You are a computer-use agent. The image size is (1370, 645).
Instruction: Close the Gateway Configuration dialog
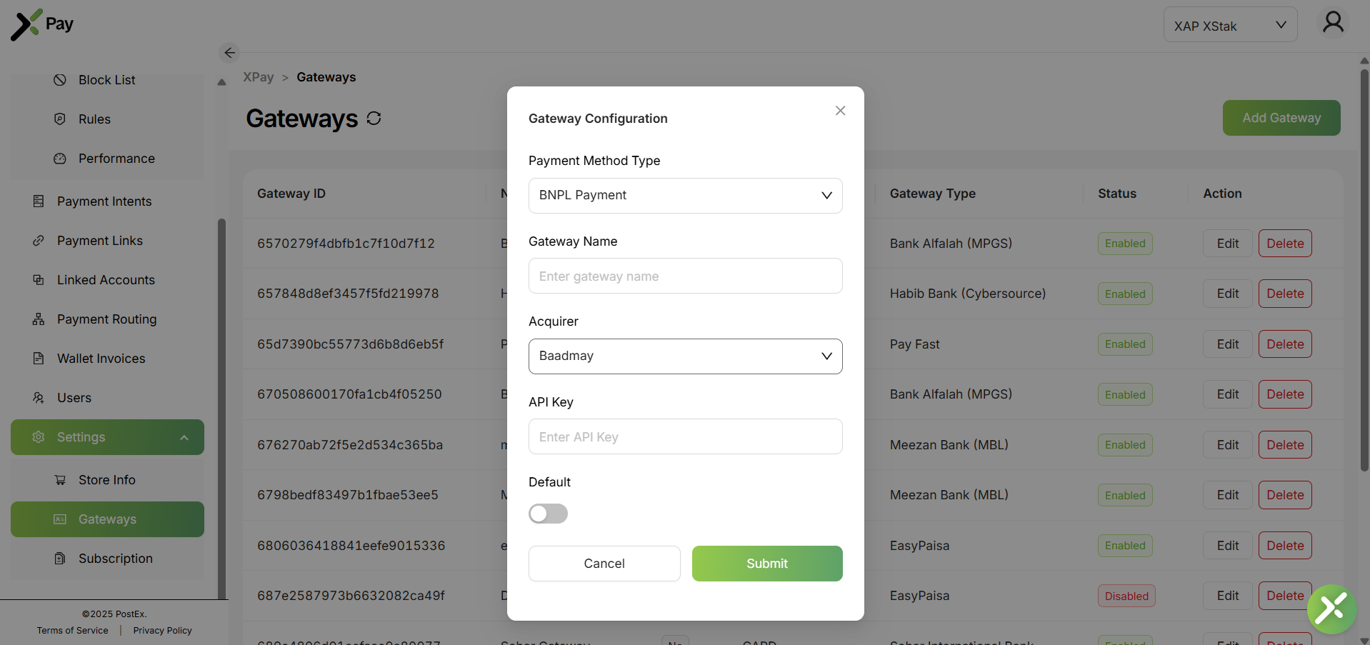(x=840, y=111)
